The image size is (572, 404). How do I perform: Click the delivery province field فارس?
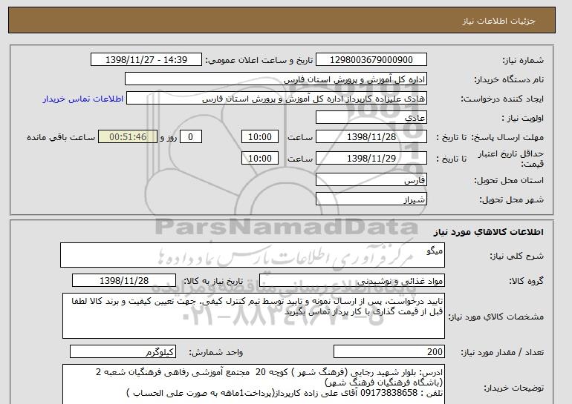[371, 180]
